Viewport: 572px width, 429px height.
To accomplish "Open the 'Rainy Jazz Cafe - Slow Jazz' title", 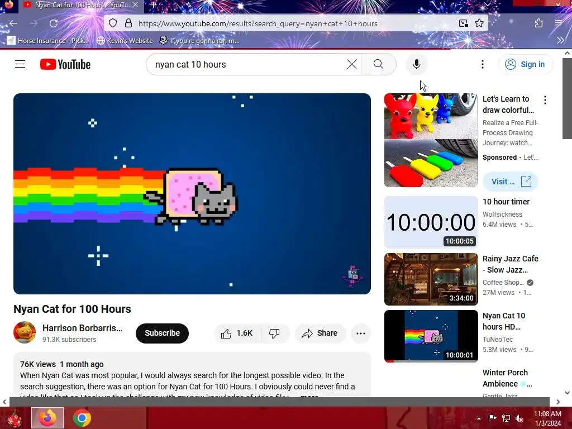I will [511, 264].
